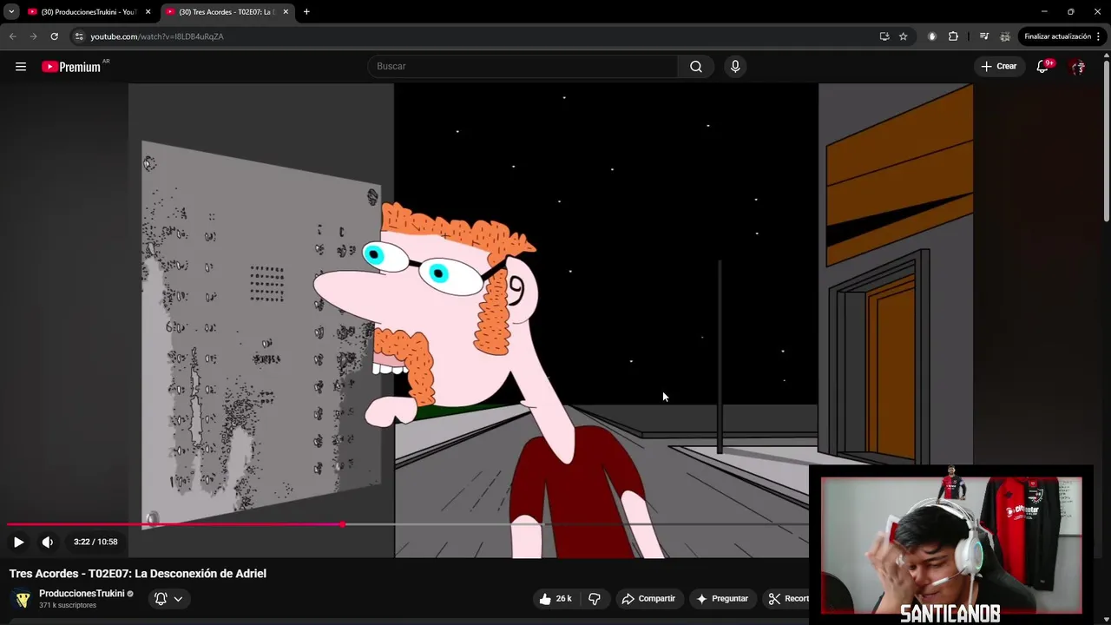This screenshot has height=625, width=1111.
Task: Expand the tab search dropdown arrow
Action: click(x=10, y=12)
